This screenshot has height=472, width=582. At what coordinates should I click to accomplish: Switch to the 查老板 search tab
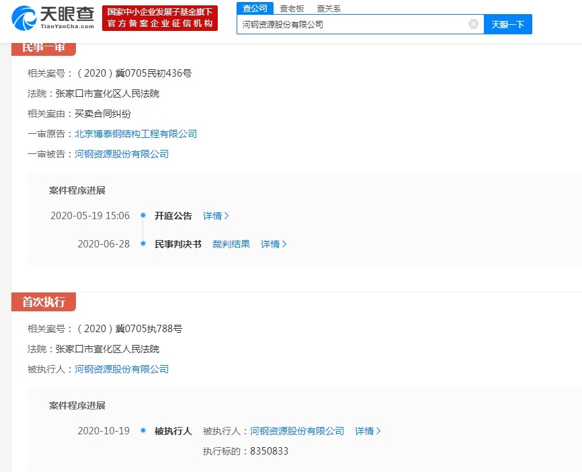coord(292,8)
